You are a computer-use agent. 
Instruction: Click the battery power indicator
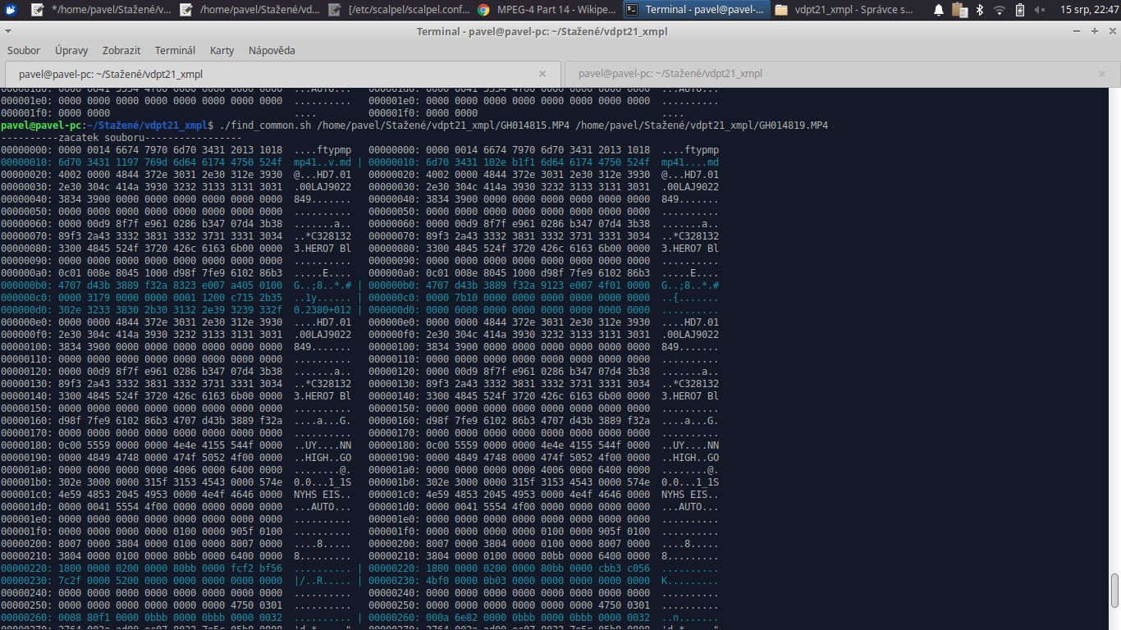(x=1019, y=10)
